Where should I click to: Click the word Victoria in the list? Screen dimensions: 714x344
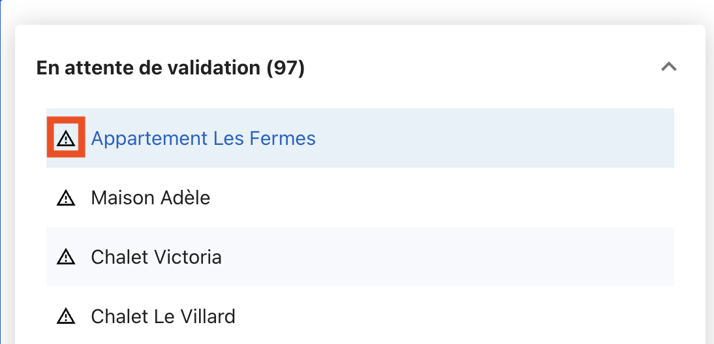click(188, 257)
